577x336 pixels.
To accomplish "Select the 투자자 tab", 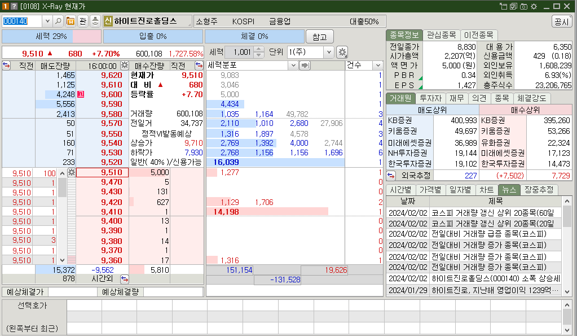I will click(x=430, y=98).
